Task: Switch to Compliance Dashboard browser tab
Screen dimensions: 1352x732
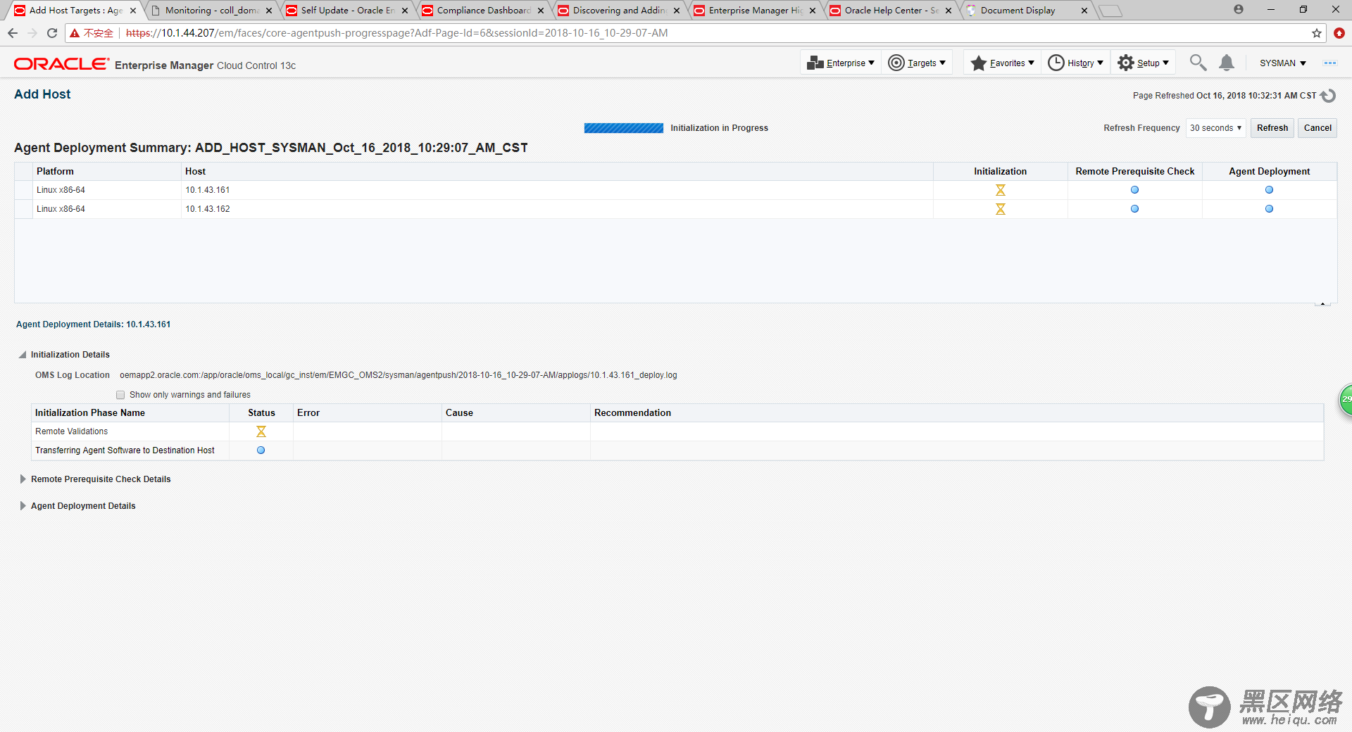Action: [482, 11]
